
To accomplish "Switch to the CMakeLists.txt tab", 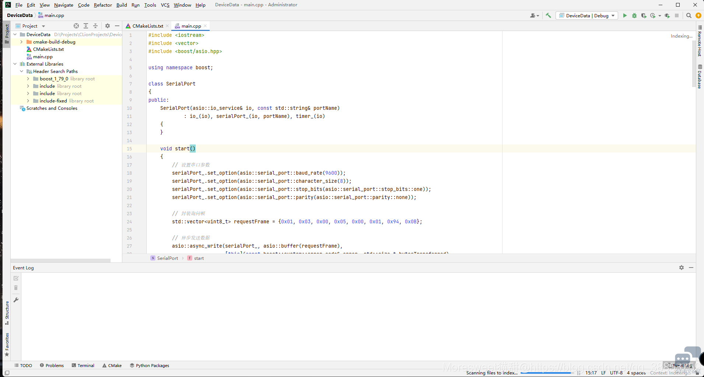I will (147, 26).
